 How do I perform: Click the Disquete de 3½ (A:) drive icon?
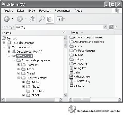click(x=14, y=51)
